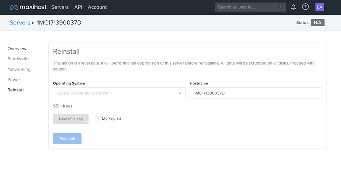Open the Account navigation item
Screen dimensions: 341x187
pyautogui.click(x=97, y=7)
